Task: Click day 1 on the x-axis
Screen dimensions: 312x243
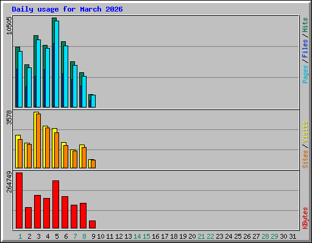Action: coord(20,236)
